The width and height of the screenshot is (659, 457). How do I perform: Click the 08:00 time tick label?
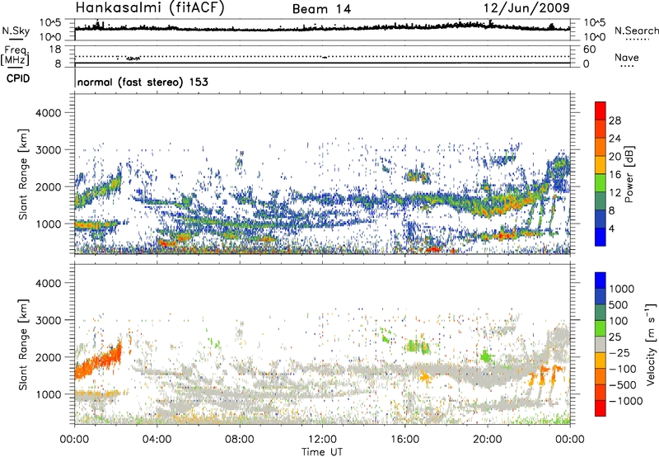click(240, 440)
